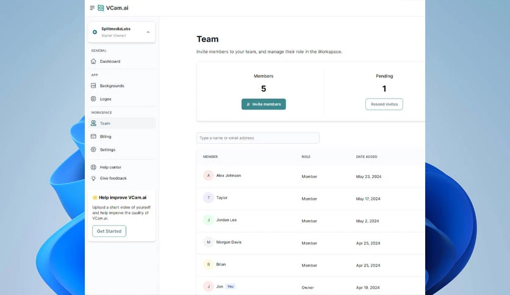Screen dimensions: 510x295
Task: Click the May 2, 2024 date cell
Action: [367, 221]
